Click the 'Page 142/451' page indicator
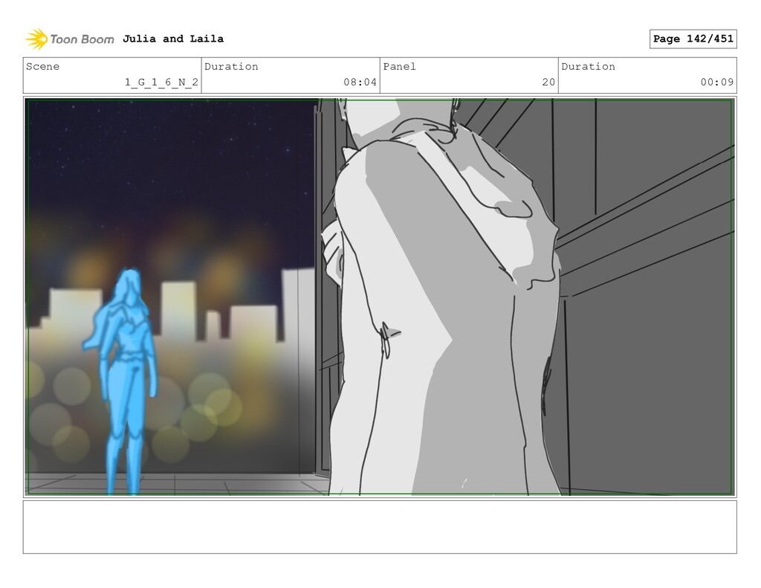 [693, 39]
